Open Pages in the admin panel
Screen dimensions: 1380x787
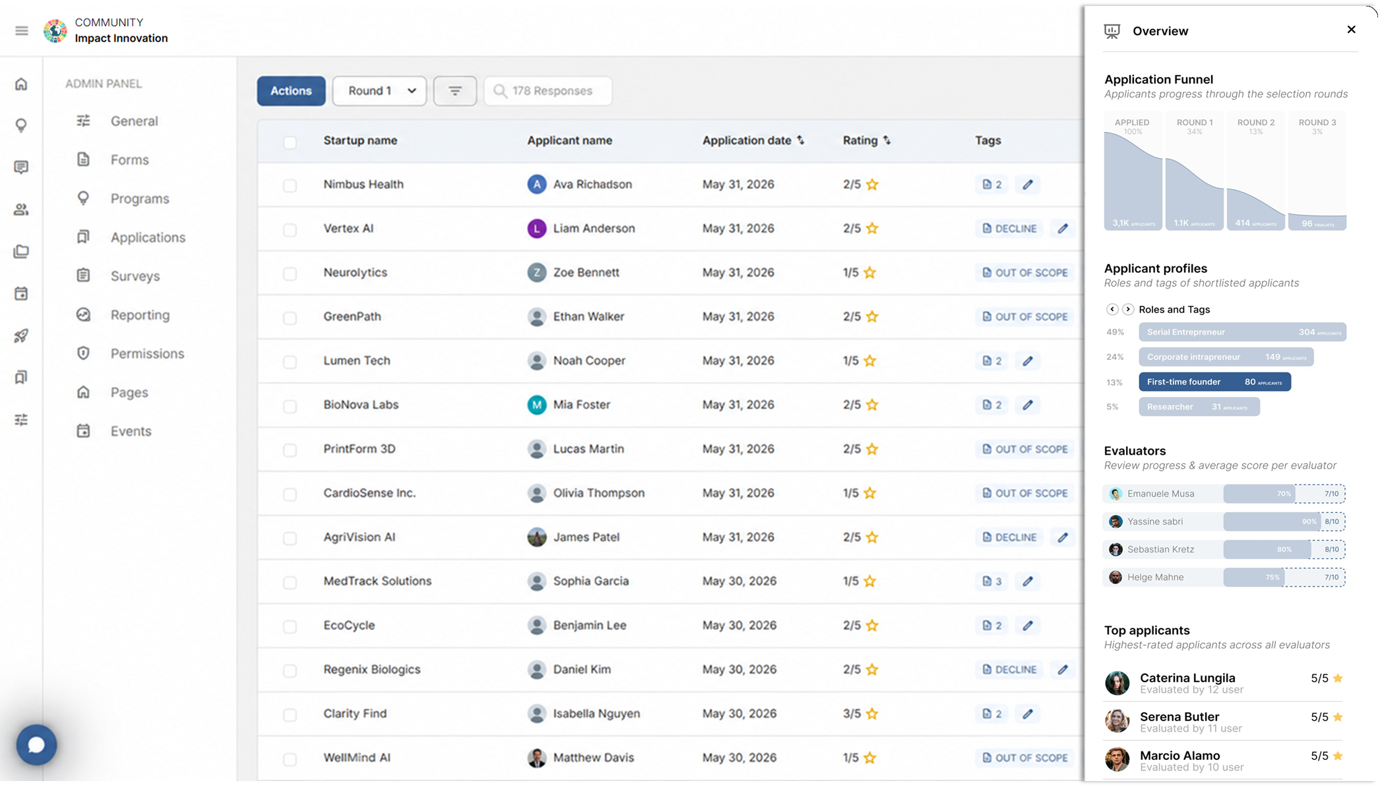pos(129,393)
